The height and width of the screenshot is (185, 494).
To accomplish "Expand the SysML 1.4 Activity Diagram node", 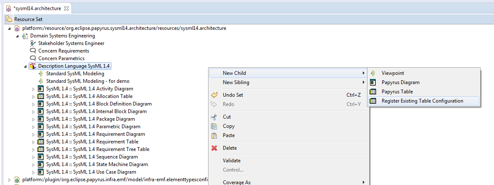I will (x=34, y=89).
